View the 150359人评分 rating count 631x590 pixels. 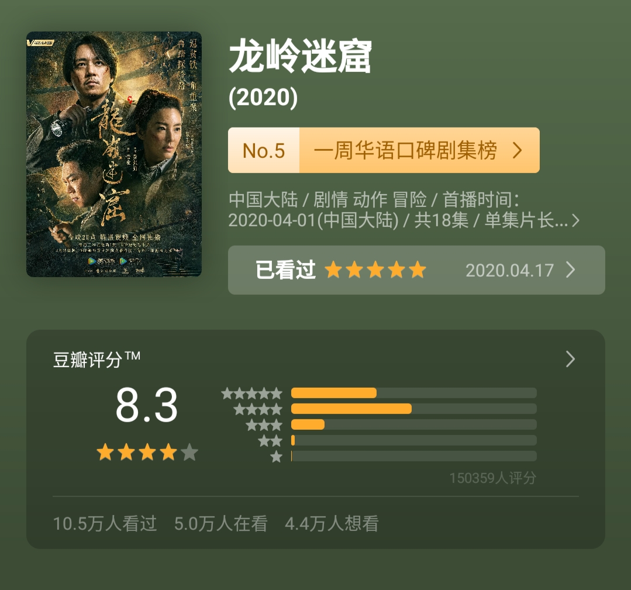click(x=492, y=478)
